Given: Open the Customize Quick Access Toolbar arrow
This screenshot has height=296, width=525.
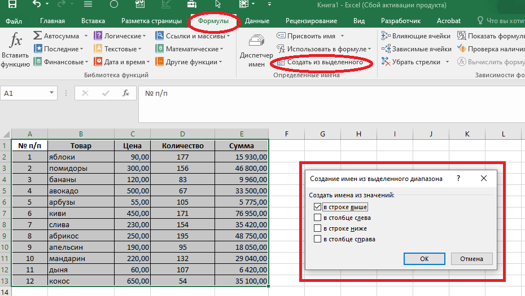Looking at the screenshot, I should pyautogui.click(x=269, y=4).
